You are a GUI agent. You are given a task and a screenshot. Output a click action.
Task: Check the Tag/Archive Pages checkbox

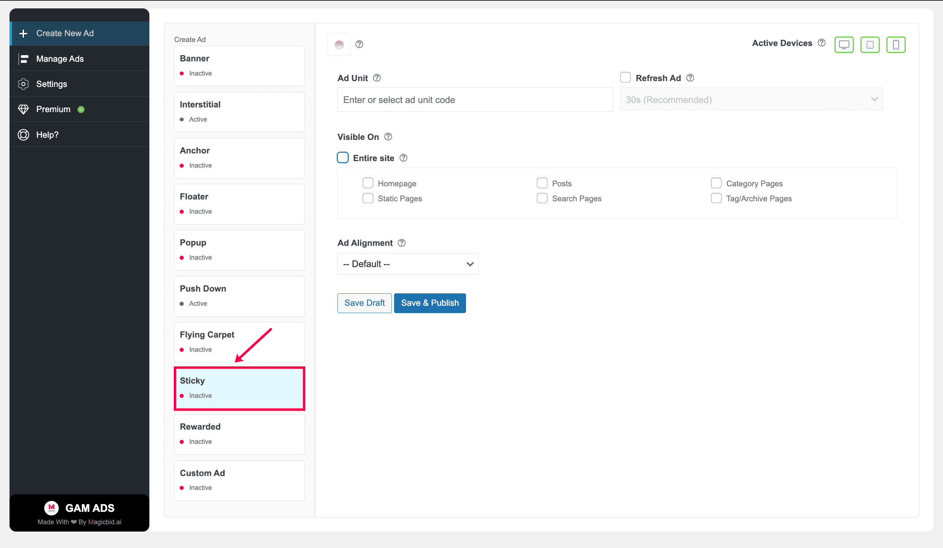[x=716, y=198]
